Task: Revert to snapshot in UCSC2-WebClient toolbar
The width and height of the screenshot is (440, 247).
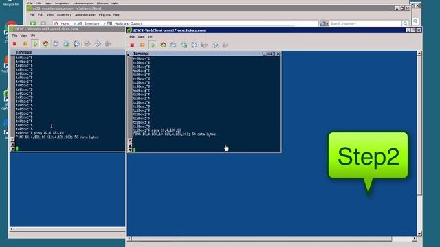Action: tap(184, 45)
